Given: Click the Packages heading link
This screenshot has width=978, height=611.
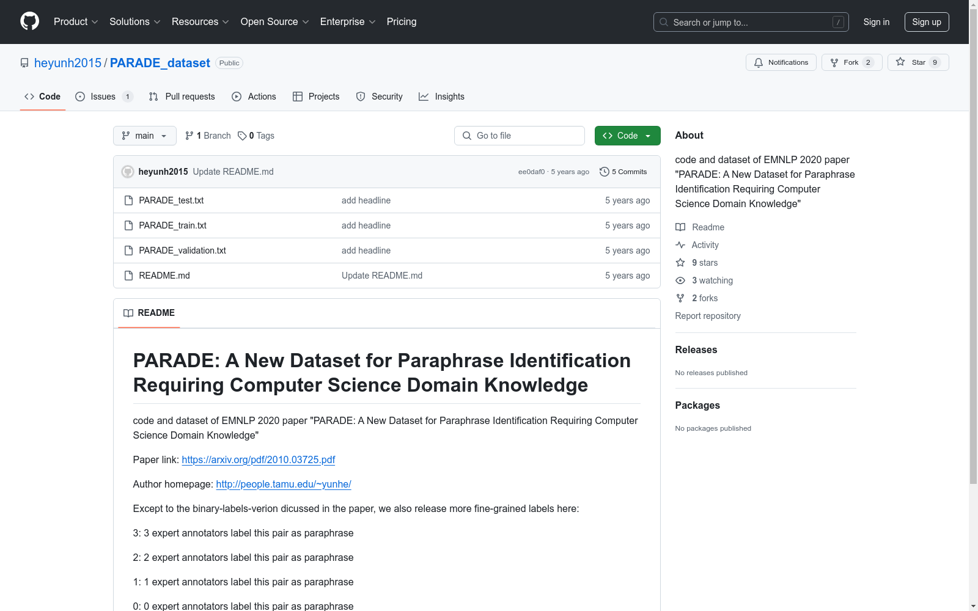Looking at the screenshot, I should point(697,405).
